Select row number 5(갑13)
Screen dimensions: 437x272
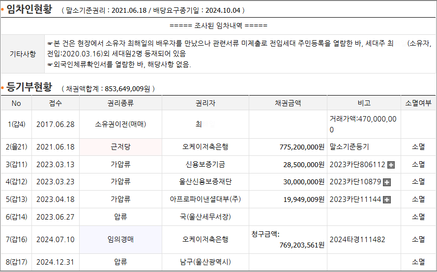(16, 199)
